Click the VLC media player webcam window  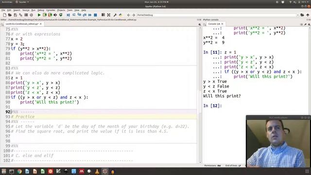click(278, 141)
